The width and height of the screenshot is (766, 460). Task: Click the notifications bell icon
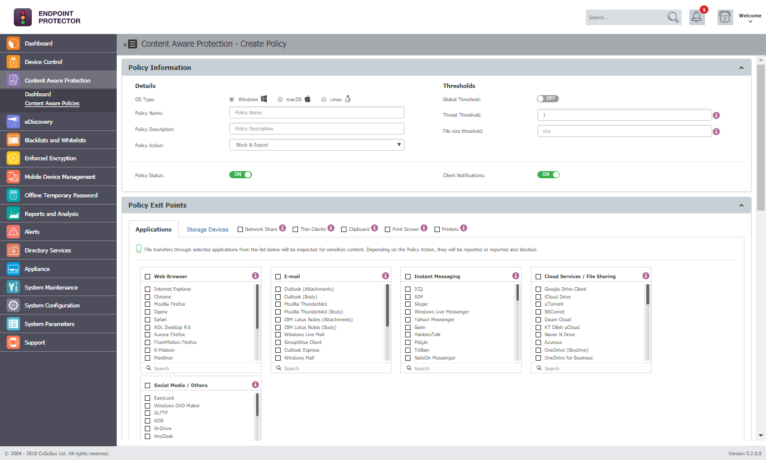[x=696, y=17]
